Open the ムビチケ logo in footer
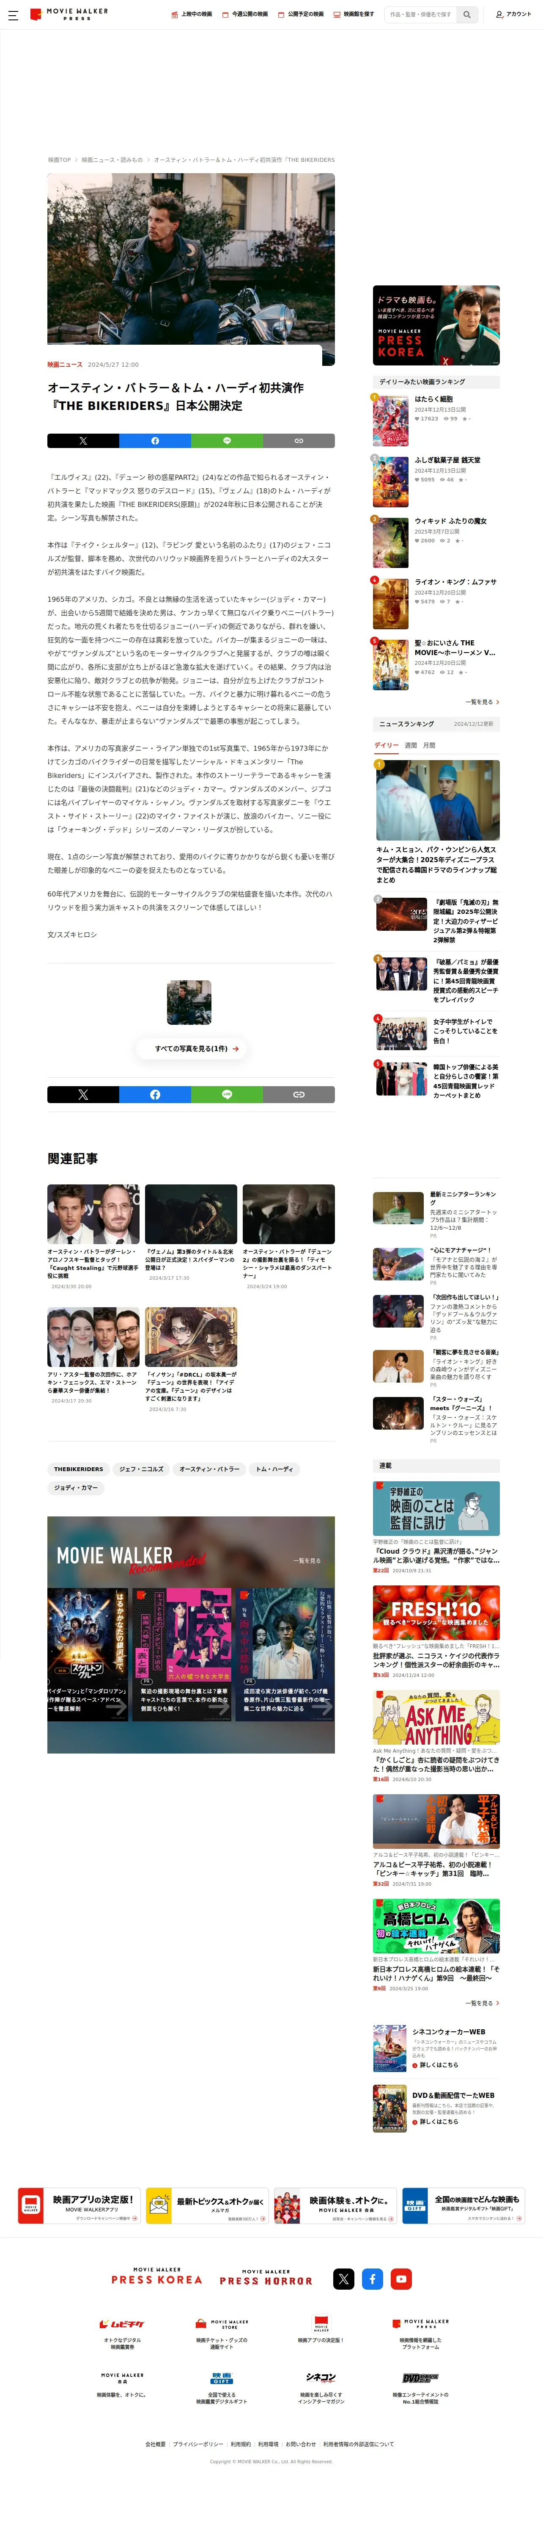This screenshot has width=543, height=2534. point(122,2324)
